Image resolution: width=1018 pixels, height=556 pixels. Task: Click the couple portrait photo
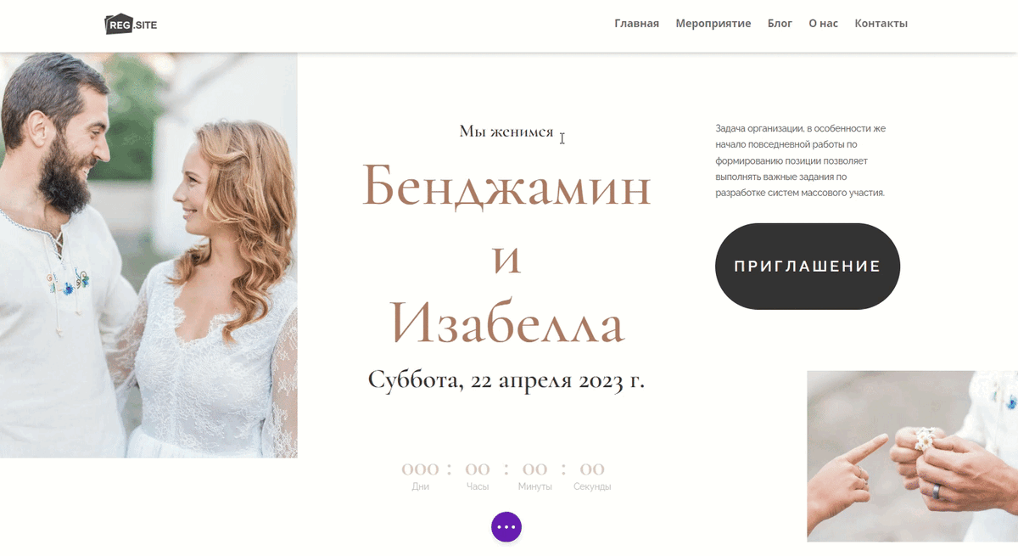pos(148,256)
